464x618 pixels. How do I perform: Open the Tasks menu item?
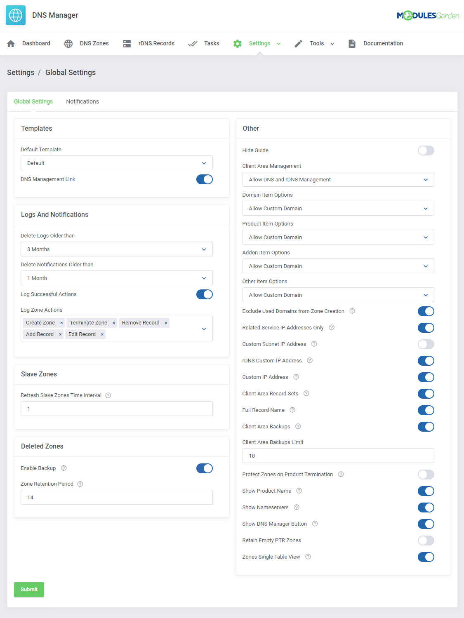(x=212, y=43)
